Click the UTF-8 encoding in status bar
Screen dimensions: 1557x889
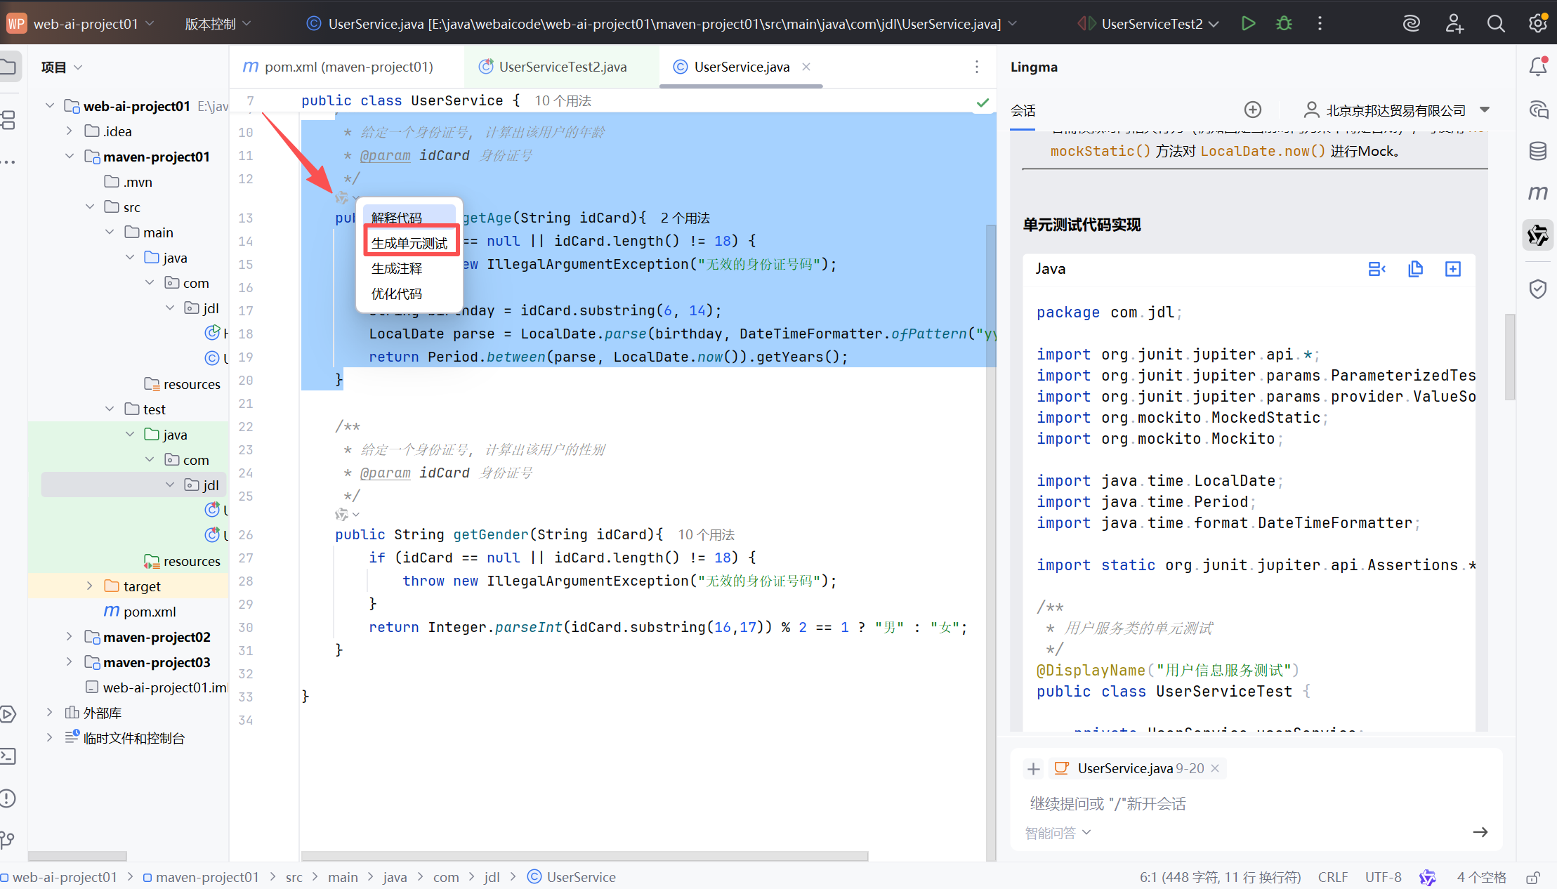click(1383, 877)
